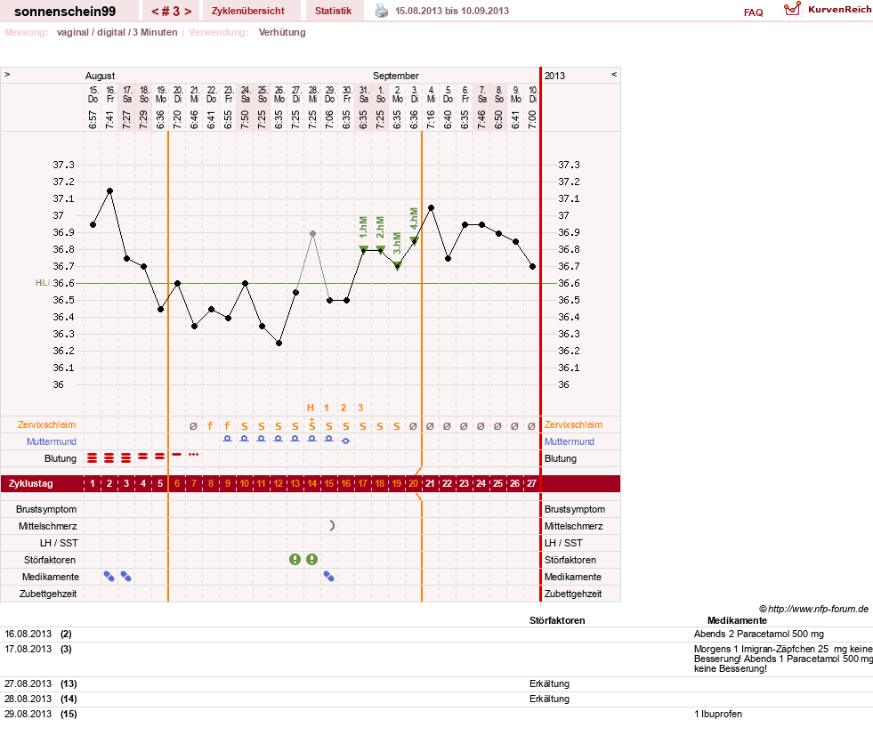The height and width of the screenshot is (752, 873).
Task: Go to previous cycle with left arrow
Action: click(155, 12)
